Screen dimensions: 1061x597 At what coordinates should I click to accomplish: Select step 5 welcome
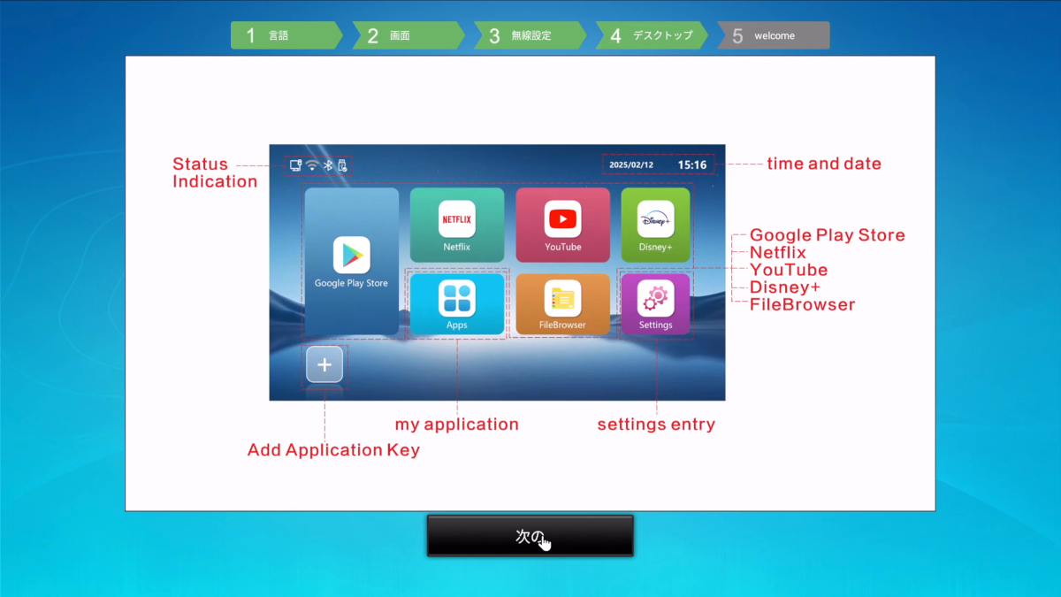click(774, 35)
